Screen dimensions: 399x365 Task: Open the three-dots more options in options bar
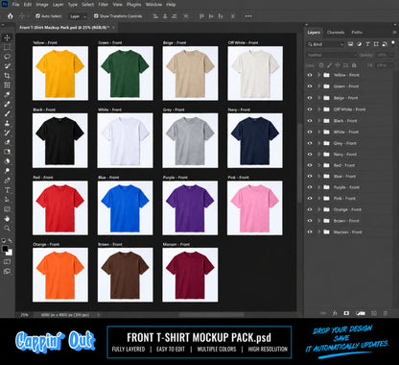pyautogui.click(x=248, y=16)
